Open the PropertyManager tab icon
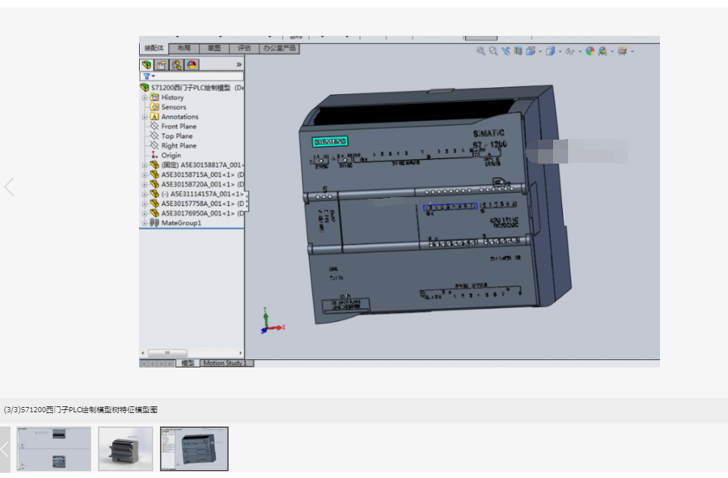The image size is (728, 478). pos(161,64)
